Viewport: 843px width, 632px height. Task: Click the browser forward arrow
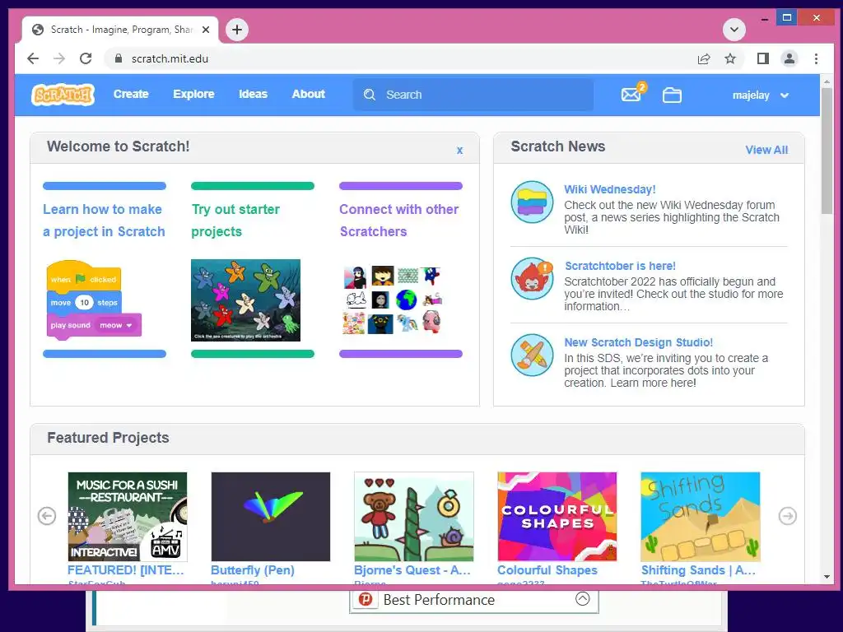point(59,58)
